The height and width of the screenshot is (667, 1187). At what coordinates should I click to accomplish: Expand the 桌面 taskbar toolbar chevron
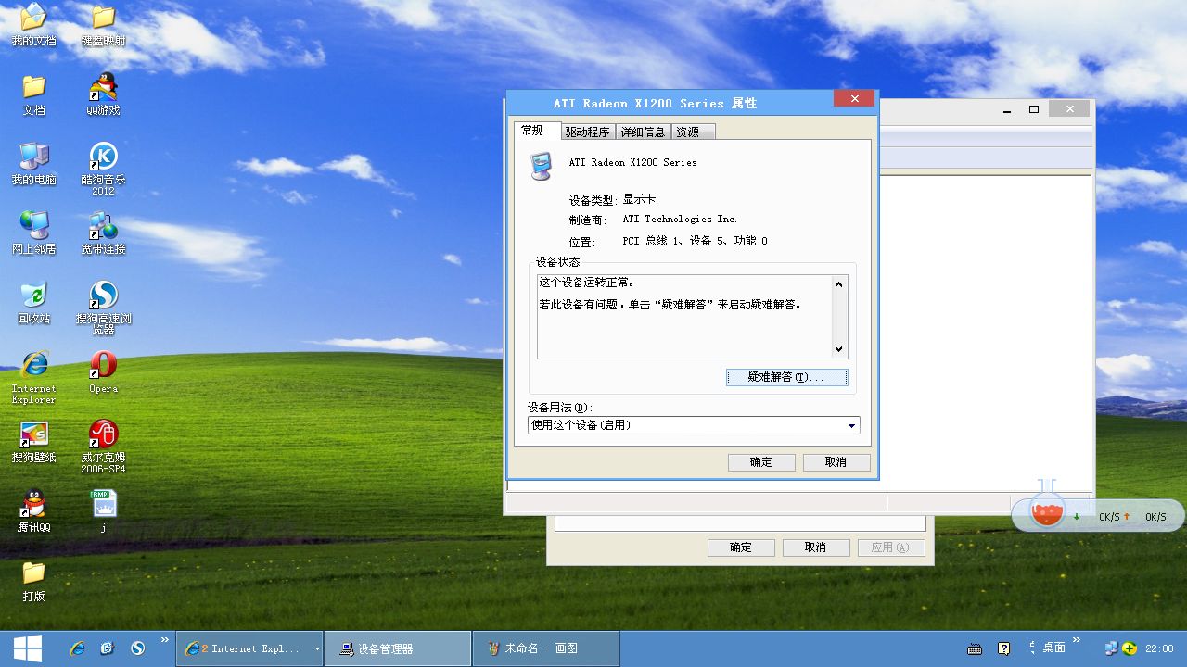coord(1076,638)
